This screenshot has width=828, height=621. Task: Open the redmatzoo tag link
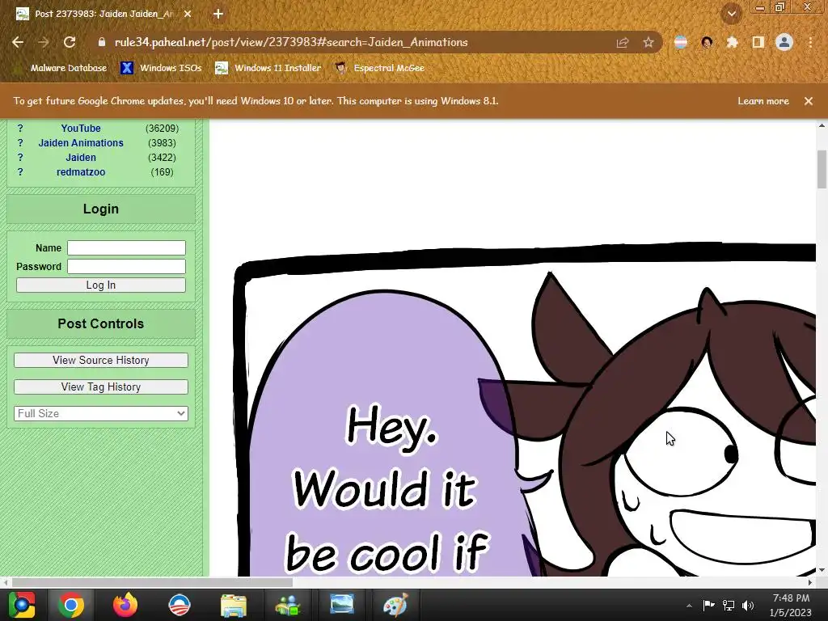pos(81,172)
